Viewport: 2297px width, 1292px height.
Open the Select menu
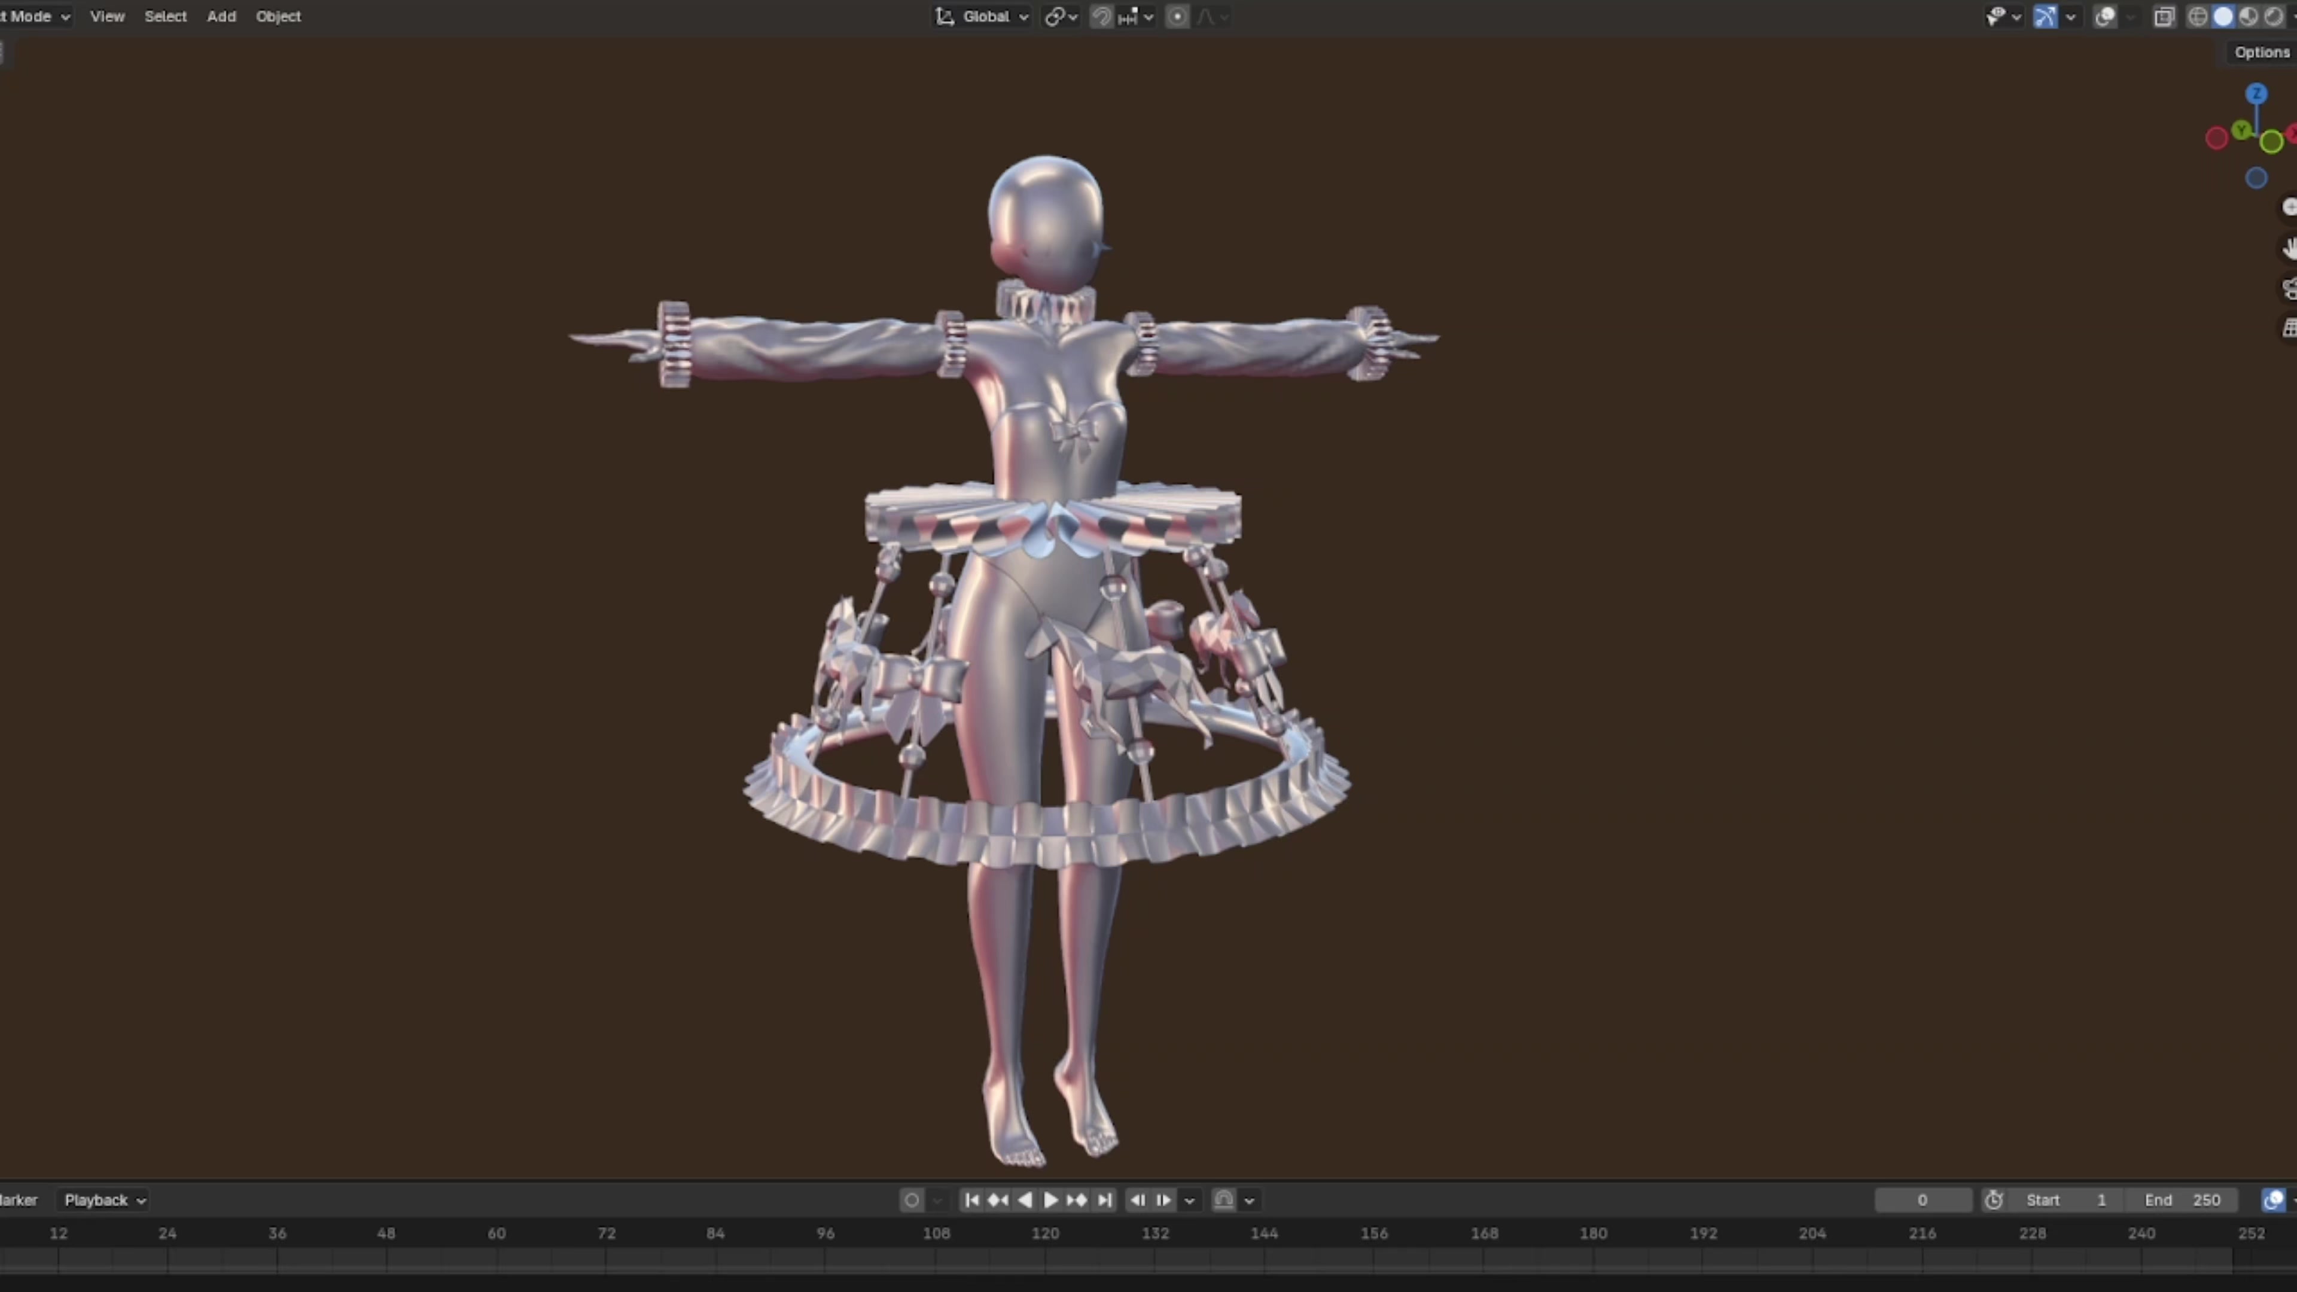click(x=166, y=16)
